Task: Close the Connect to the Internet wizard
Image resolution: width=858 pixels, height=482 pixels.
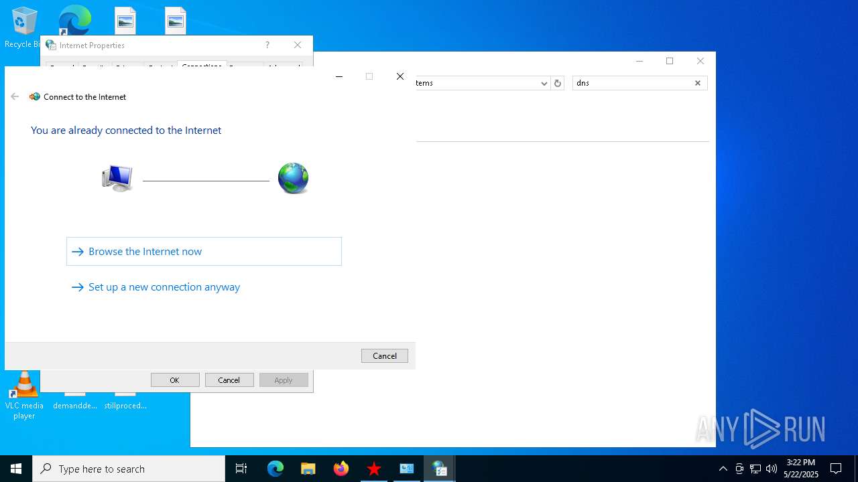Action: click(x=400, y=76)
